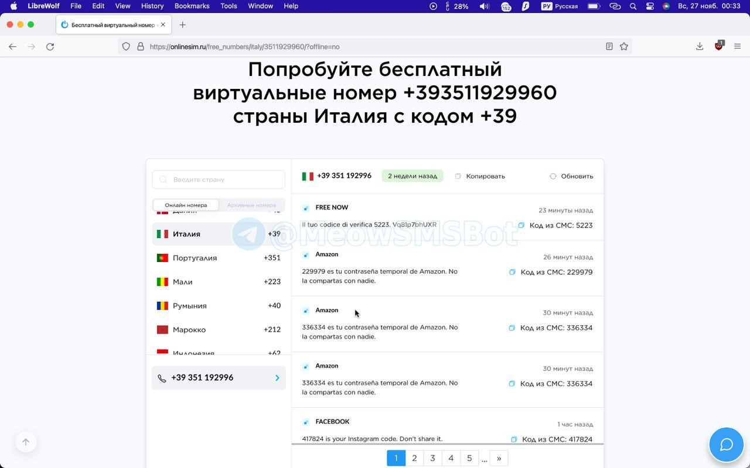Click the browser forward arrow
Screen dimensions: 750x468
[32, 47]
